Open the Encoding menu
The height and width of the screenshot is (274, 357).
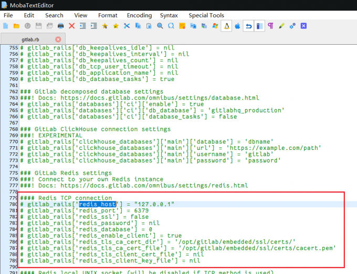(139, 15)
